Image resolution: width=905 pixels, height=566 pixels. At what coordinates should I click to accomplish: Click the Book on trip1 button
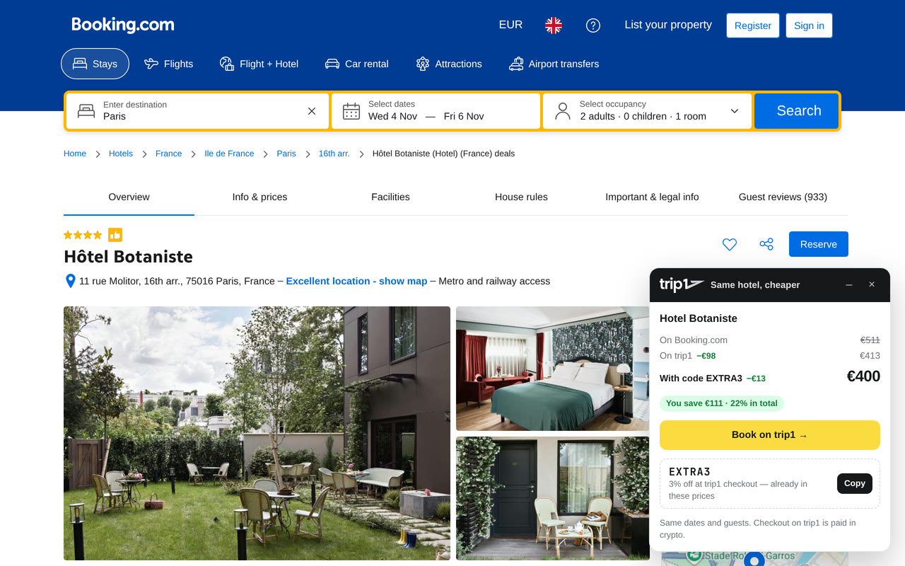click(x=770, y=435)
